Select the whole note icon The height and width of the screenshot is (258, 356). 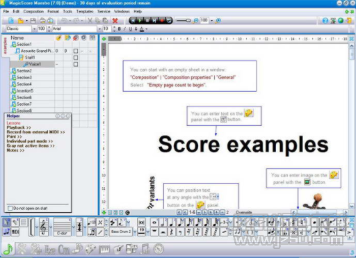(x=154, y=223)
